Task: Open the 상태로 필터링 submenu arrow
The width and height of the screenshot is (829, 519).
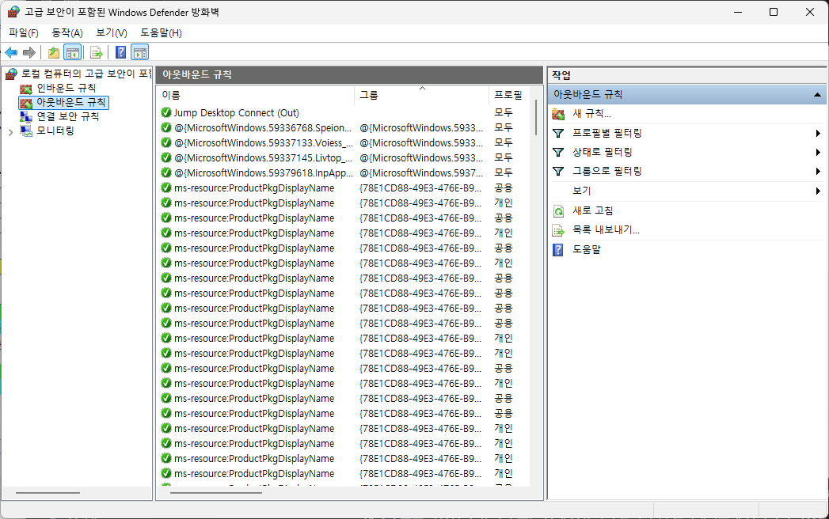Action: 818,152
